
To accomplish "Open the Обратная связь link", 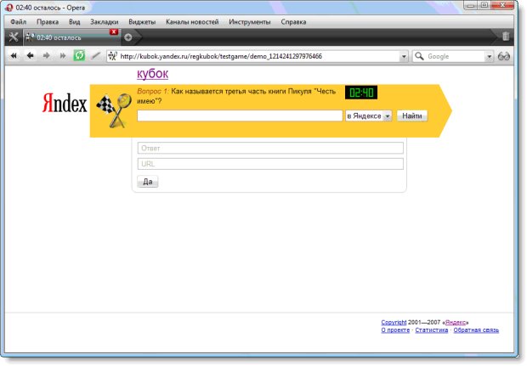I will pos(476,330).
